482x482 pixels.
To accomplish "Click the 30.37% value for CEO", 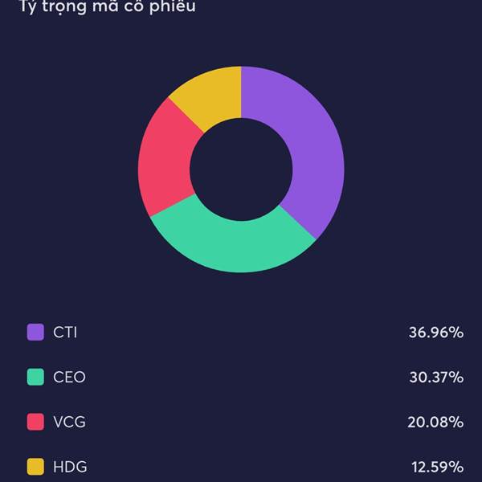I will coord(436,378).
